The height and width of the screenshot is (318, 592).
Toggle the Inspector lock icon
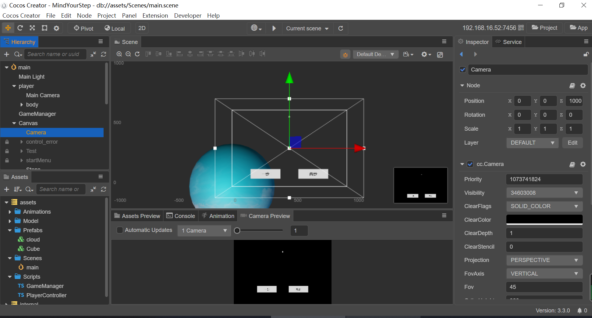pos(586,54)
